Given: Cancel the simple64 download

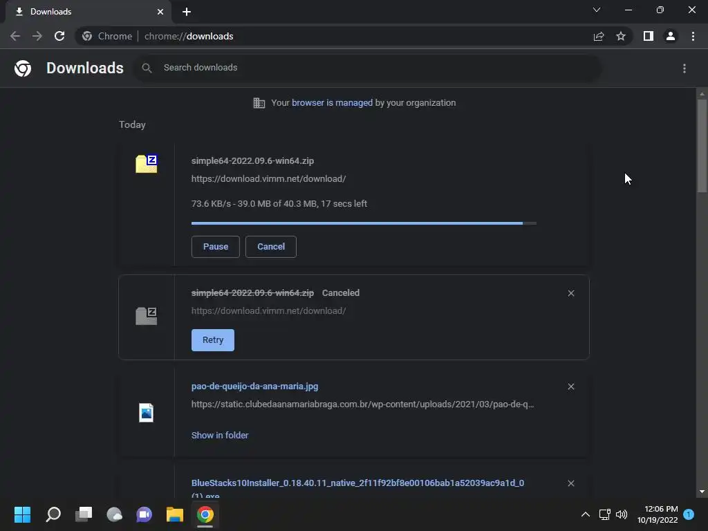Looking at the screenshot, I should pos(271,247).
